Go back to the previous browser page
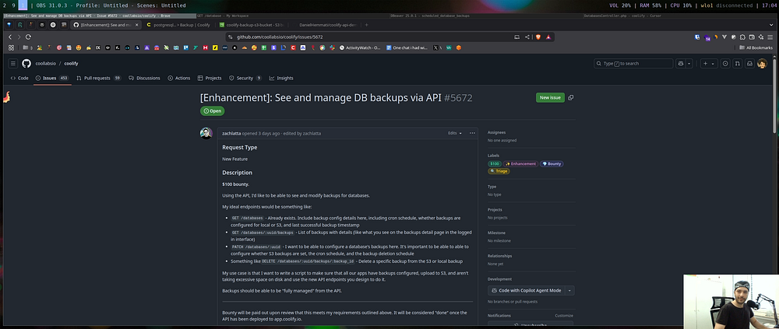This screenshot has height=329, width=779. point(10,37)
